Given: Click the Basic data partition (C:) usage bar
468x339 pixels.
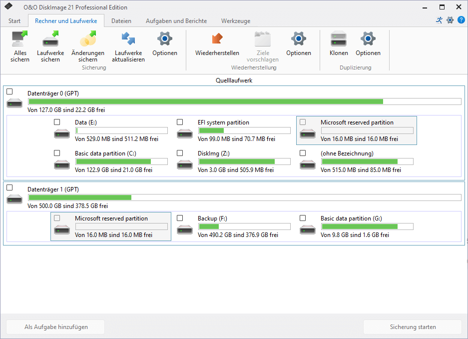Looking at the screenshot, I should [121, 161].
